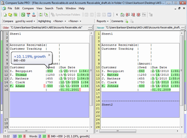Viewport: 187px width, 138px height.
Task: Open the File menu
Action: coord(10,8)
